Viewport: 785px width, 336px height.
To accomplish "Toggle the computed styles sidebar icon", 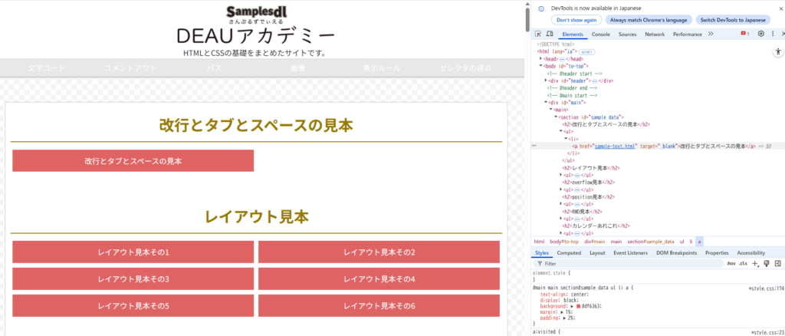I will pos(777,263).
